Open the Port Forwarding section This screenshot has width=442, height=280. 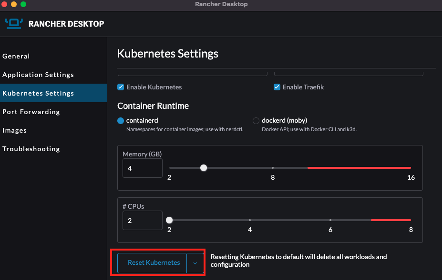click(31, 112)
